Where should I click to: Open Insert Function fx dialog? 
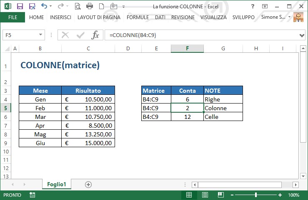point(95,35)
